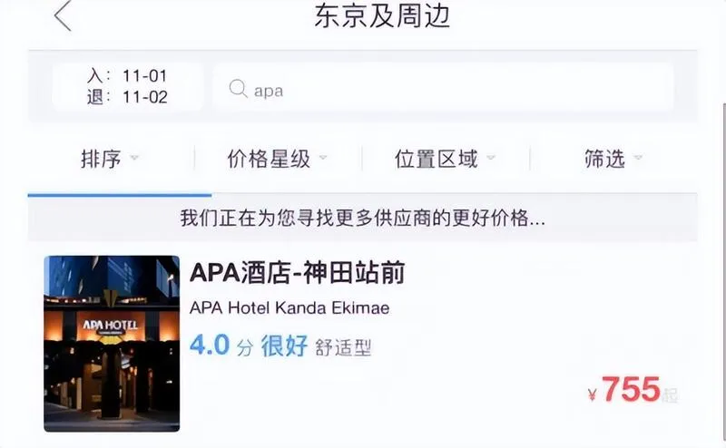
Task: Click the 东京及周边 page title
Action: (382, 16)
